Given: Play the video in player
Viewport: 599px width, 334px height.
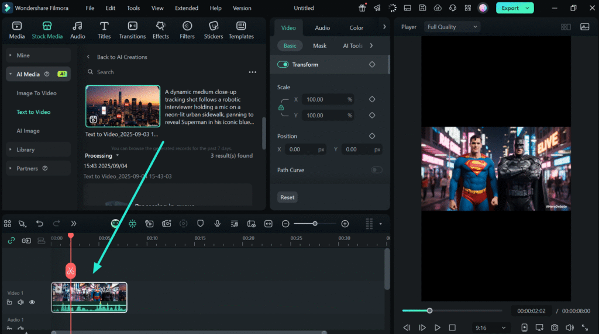Looking at the screenshot, I should click(438, 328).
